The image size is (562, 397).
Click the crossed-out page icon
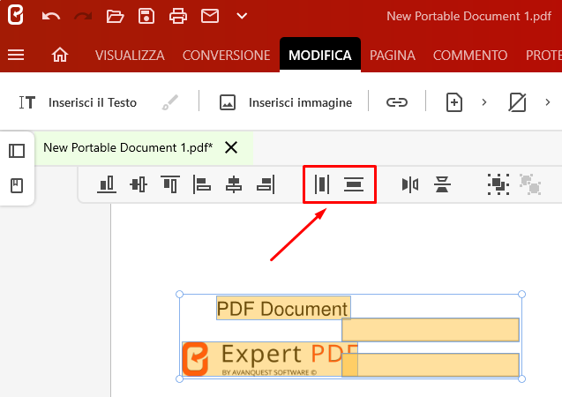517,102
